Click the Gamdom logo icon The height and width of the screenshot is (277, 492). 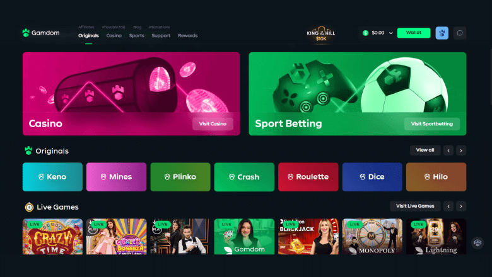tap(26, 33)
